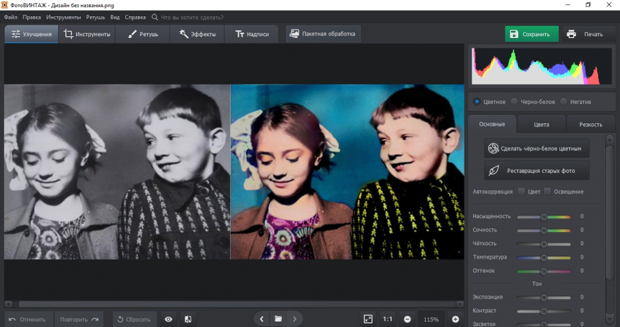Click the Сохранить save button
The height and width of the screenshot is (327, 620).
tap(531, 34)
